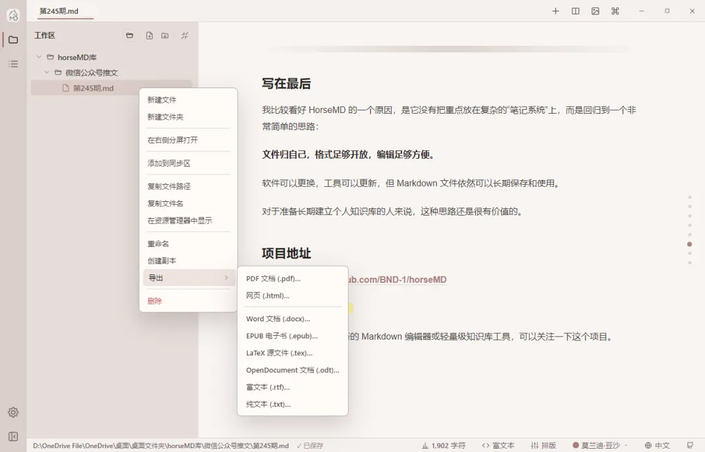Create new file via workspace header icon
705x452 pixels.
pyautogui.click(x=149, y=35)
